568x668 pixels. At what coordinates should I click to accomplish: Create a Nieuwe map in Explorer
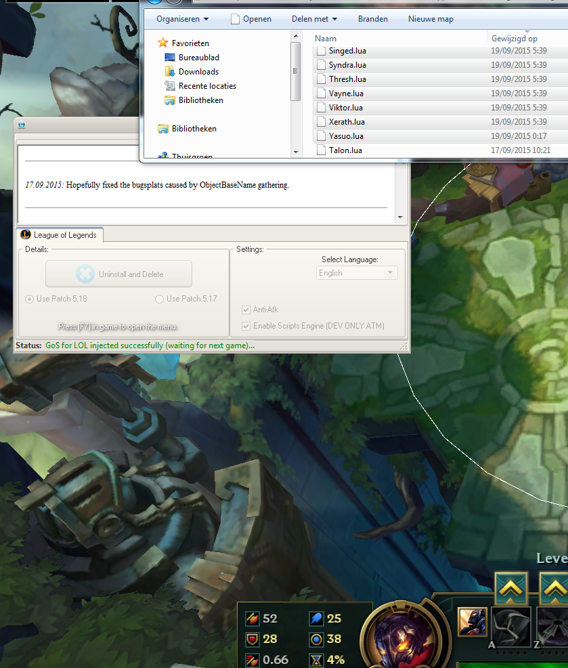coord(431,19)
